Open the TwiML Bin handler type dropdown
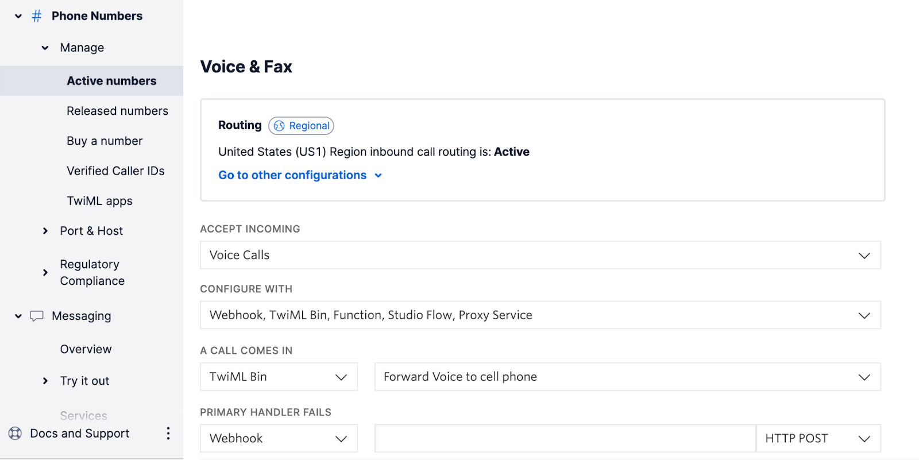Screen dimensions: 919x460 click(279, 377)
